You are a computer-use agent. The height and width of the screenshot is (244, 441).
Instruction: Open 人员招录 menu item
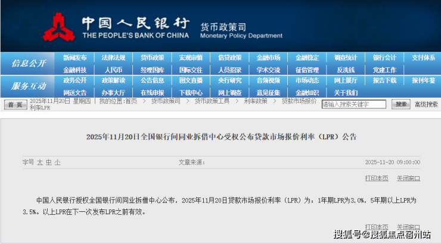[230, 70]
